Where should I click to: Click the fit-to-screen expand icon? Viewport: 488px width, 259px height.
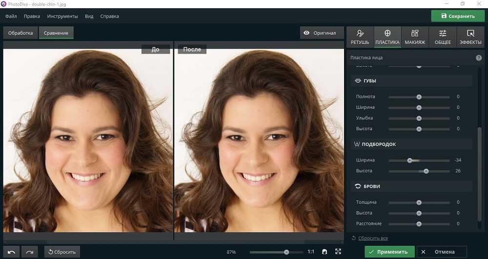(338, 252)
